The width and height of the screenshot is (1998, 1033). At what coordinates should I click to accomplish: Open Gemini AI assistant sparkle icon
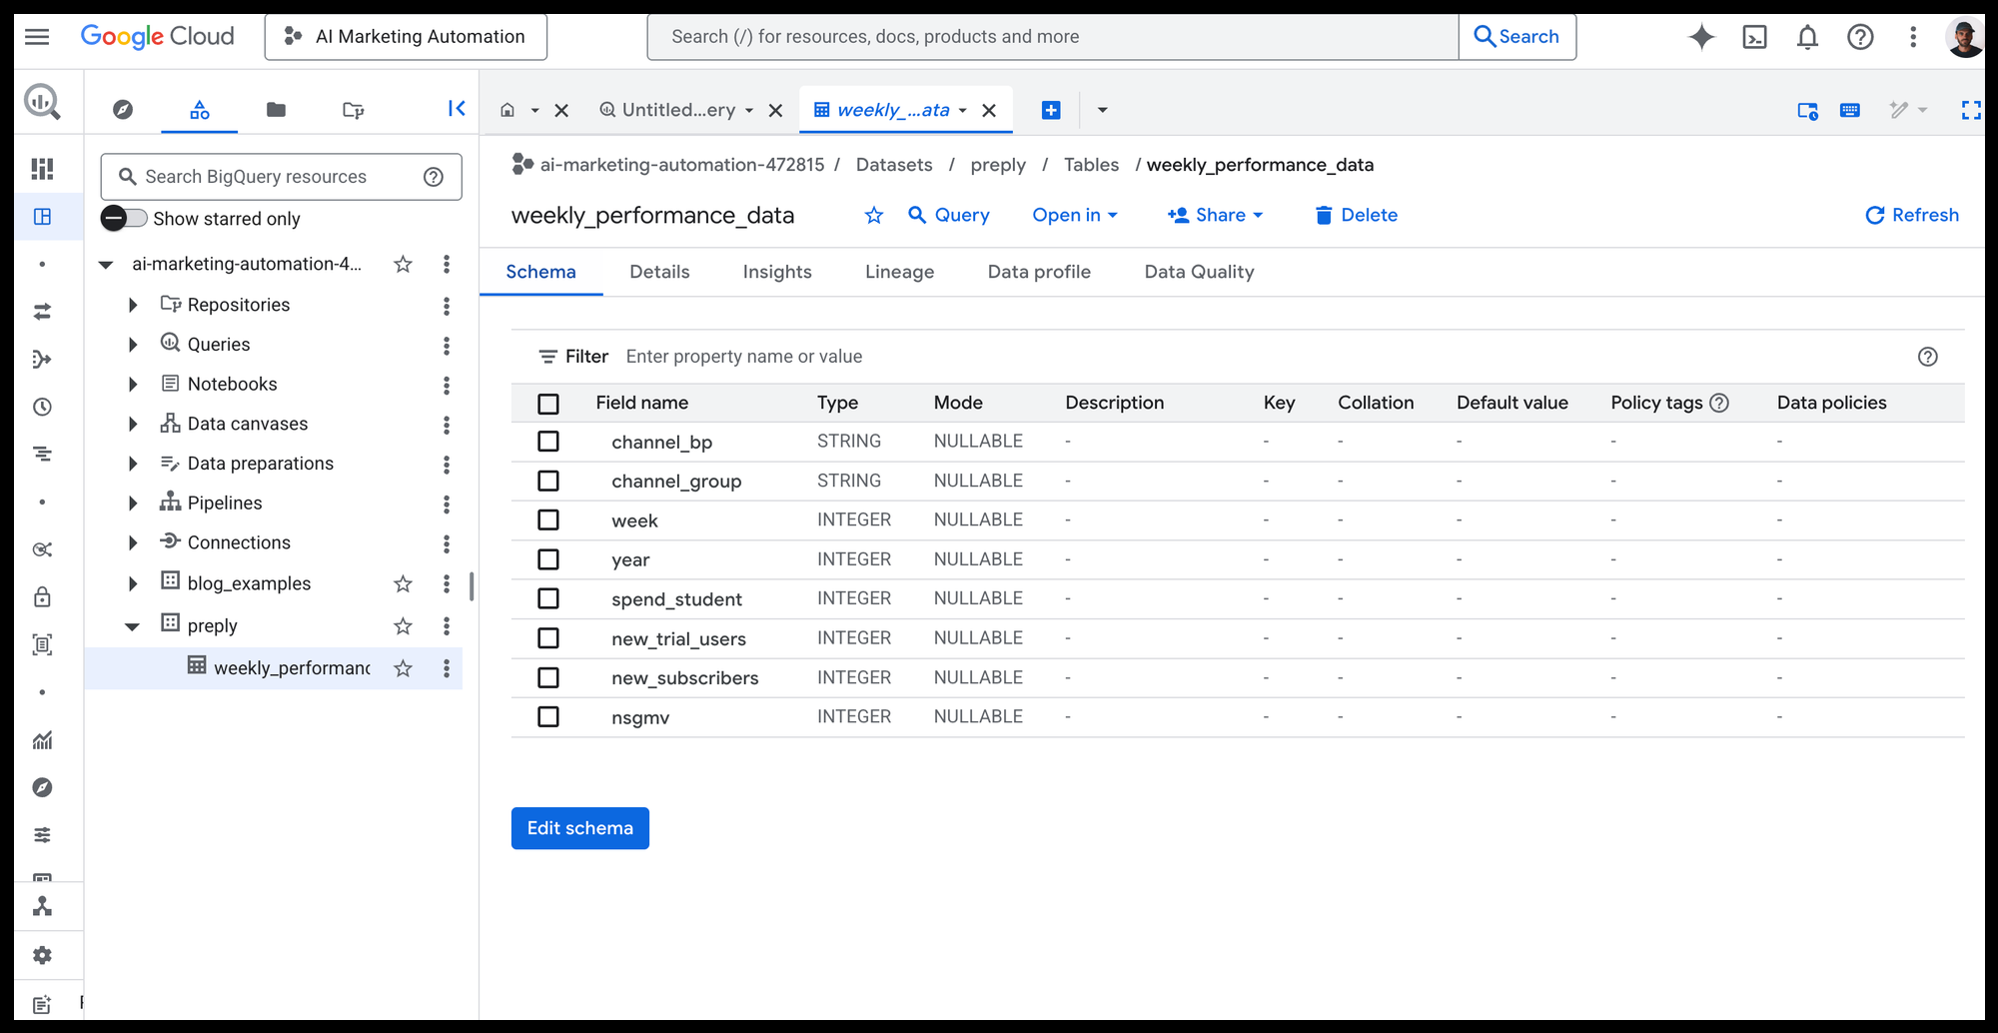tap(1701, 37)
